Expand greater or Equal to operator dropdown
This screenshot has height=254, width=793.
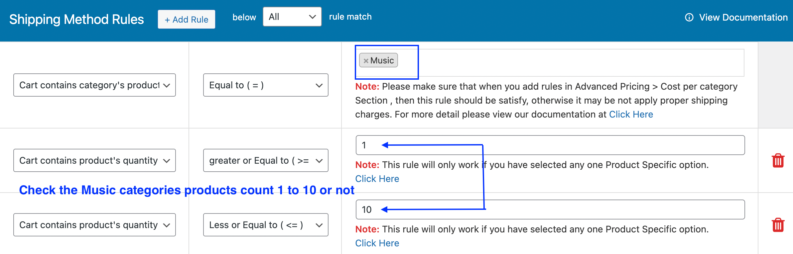265,161
